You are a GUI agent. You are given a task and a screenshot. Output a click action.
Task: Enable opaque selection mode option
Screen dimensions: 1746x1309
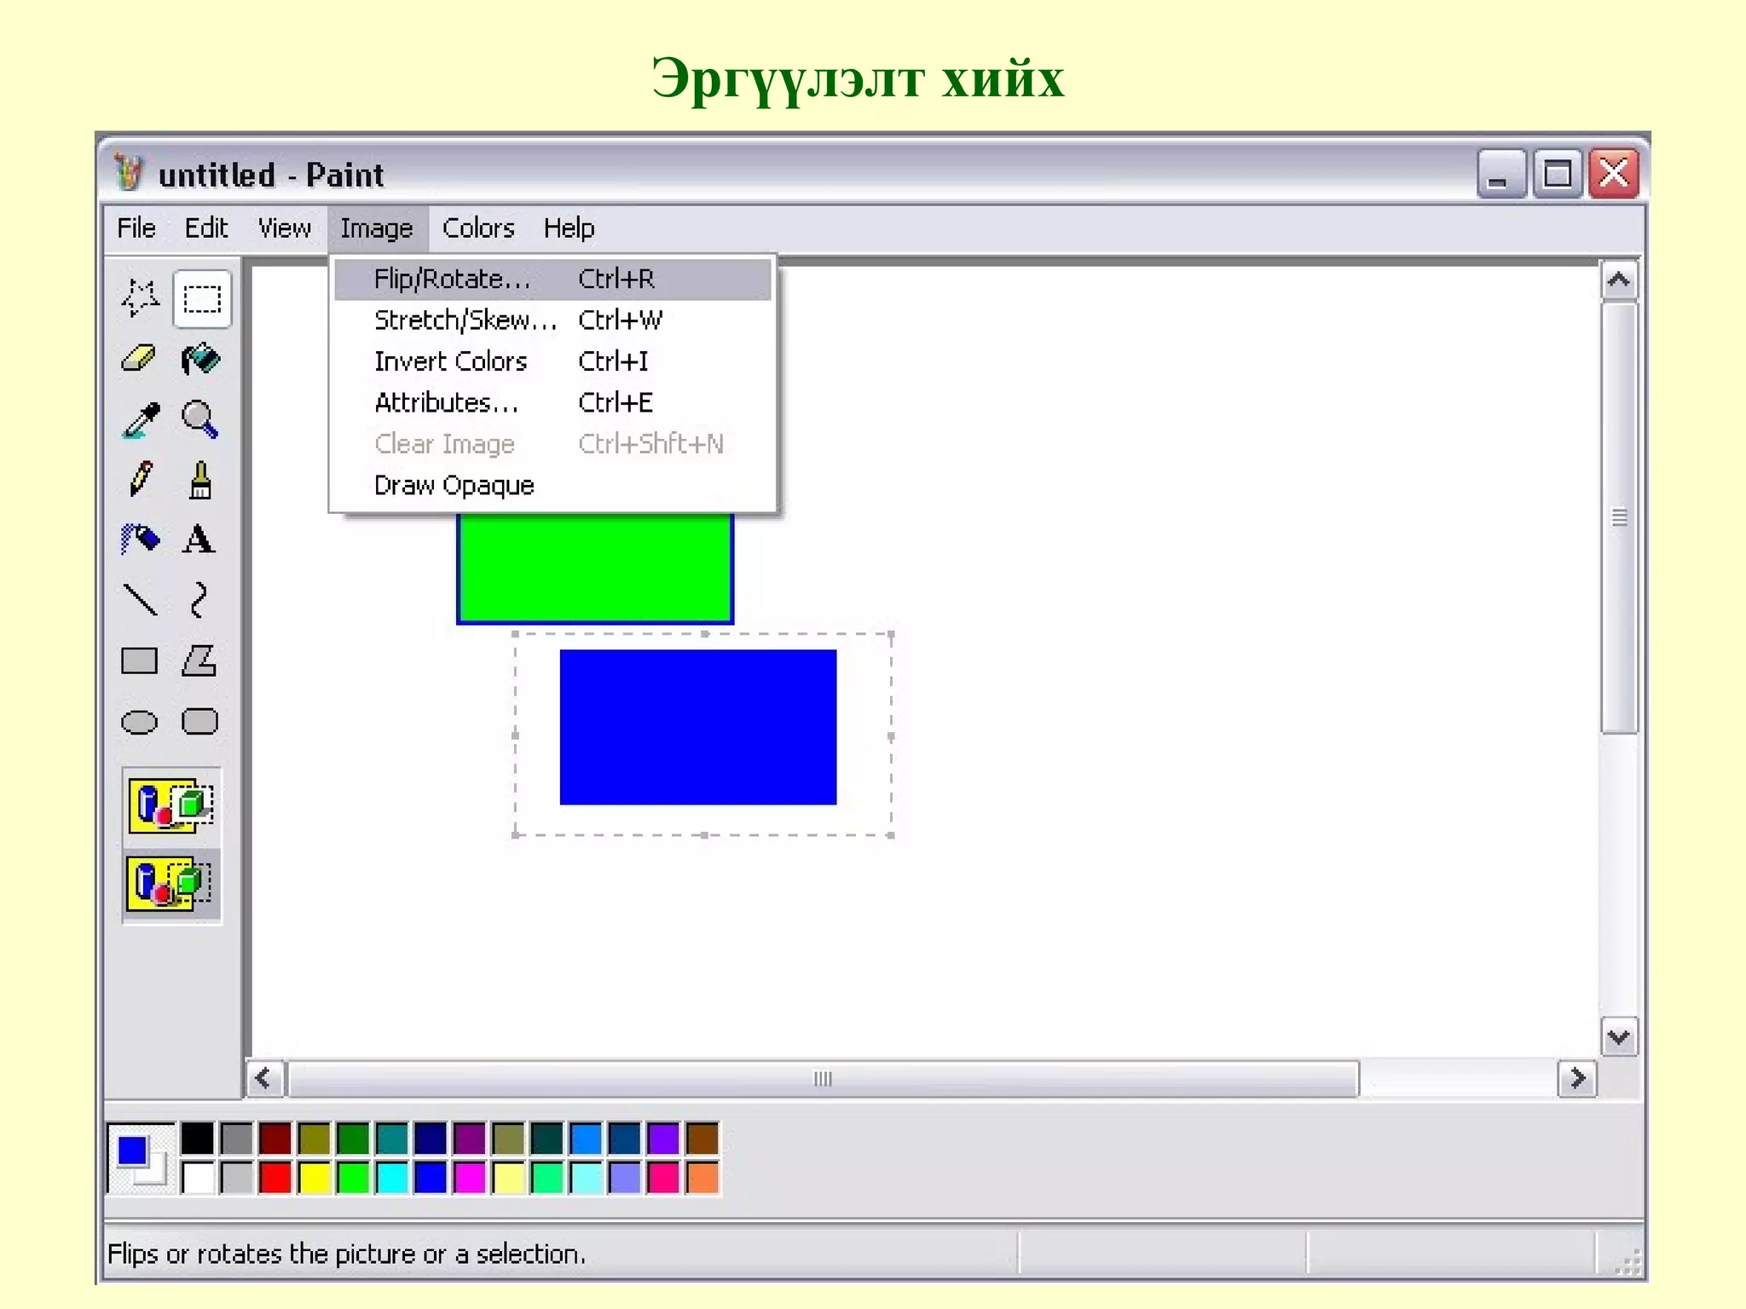tap(171, 804)
